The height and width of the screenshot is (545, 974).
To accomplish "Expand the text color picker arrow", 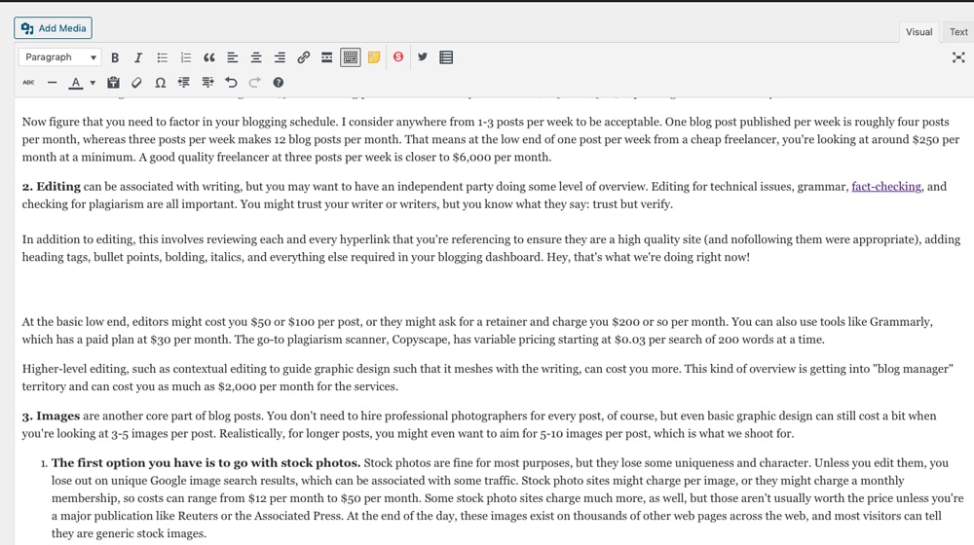I will point(93,83).
